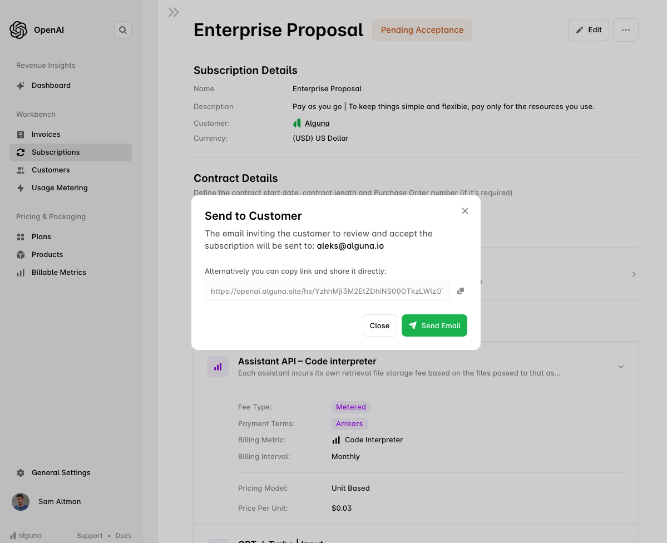Click the $0.03 price per unit

pyautogui.click(x=342, y=508)
